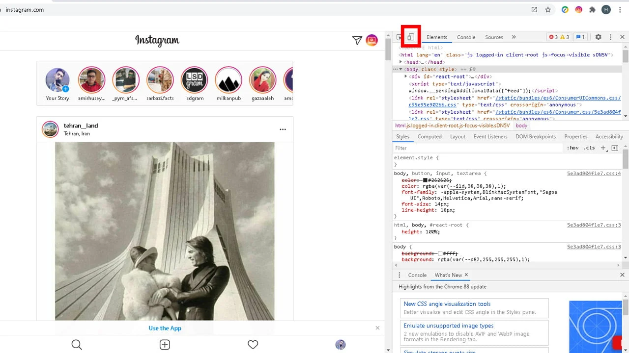Switch to the Elements tab

coord(437,37)
